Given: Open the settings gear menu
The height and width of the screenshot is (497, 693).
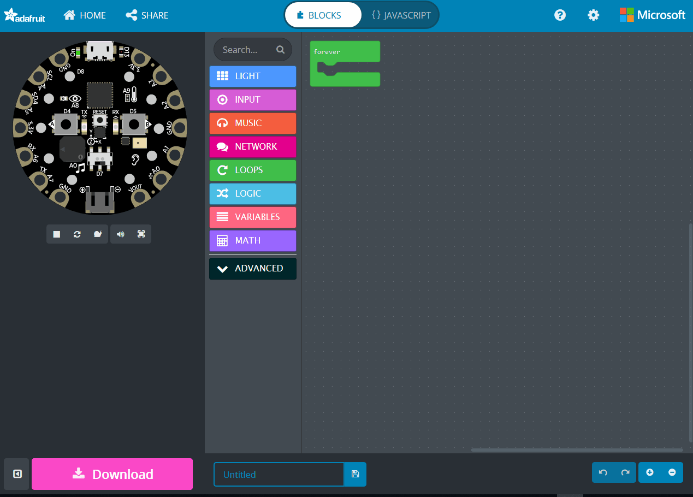Looking at the screenshot, I should pyautogui.click(x=593, y=15).
